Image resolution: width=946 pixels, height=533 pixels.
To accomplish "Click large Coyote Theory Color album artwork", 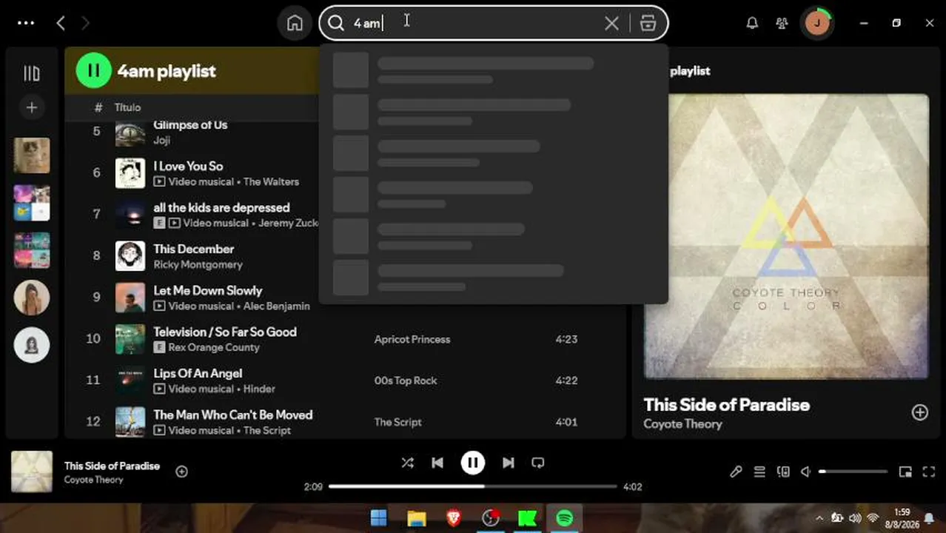I will [786, 236].
